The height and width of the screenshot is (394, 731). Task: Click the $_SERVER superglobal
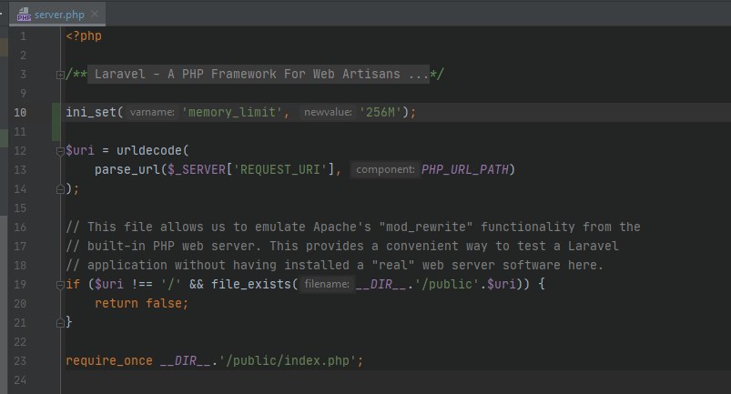197,169
